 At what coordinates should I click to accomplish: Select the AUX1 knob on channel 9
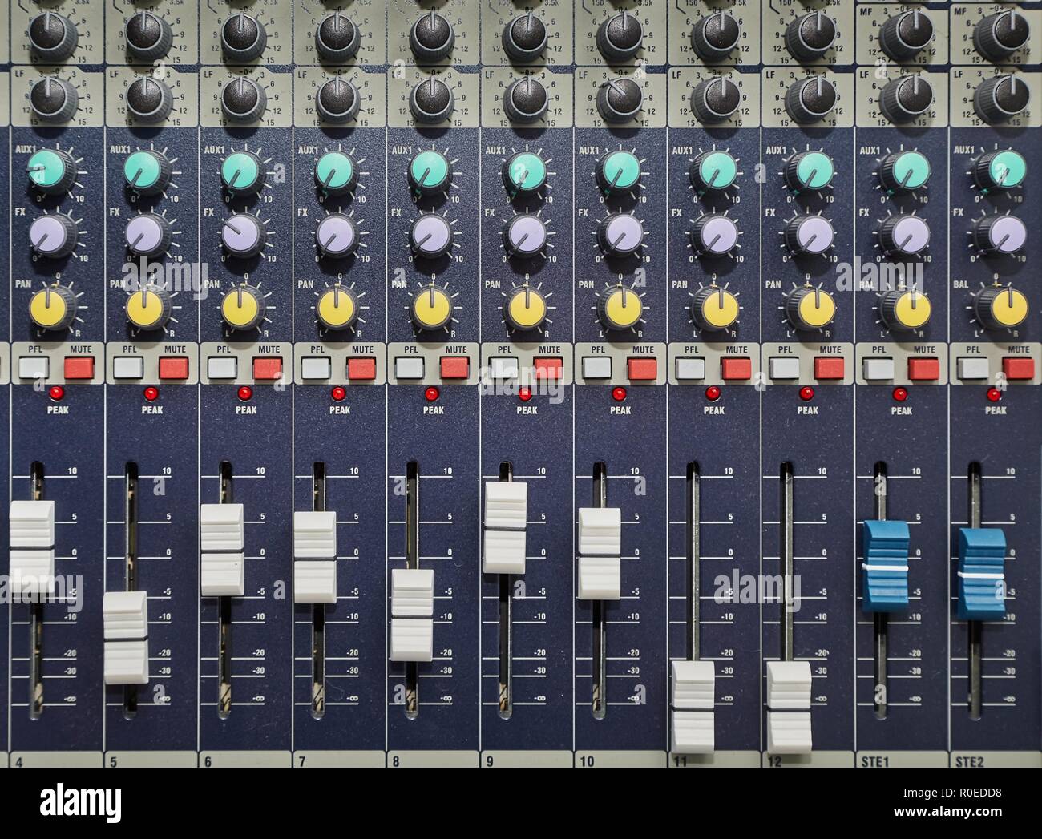pos(526,172)
